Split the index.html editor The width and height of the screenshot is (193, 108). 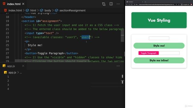coord(111,4)
